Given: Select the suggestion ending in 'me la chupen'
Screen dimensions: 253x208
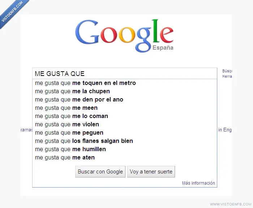Looking at the screenshot, I should 72,91.
